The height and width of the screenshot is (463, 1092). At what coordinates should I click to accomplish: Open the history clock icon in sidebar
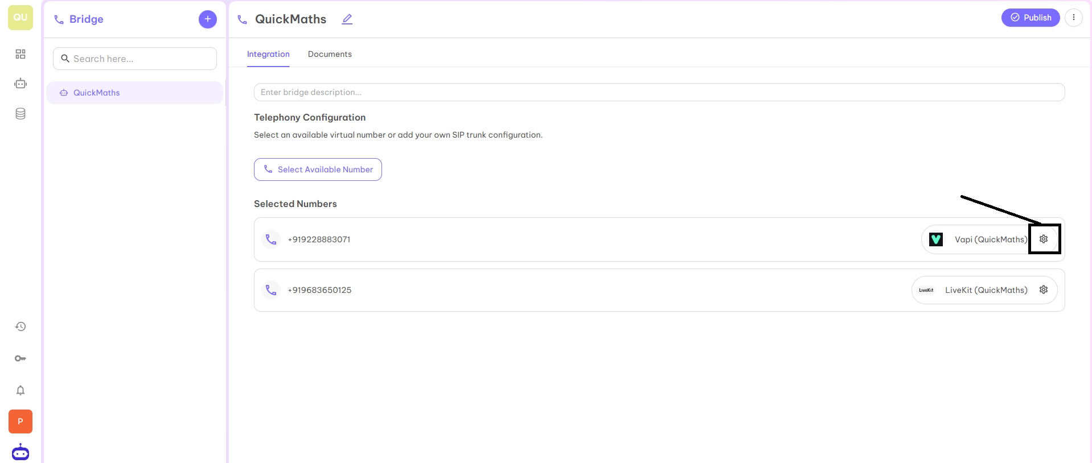[x=20, y=326]
